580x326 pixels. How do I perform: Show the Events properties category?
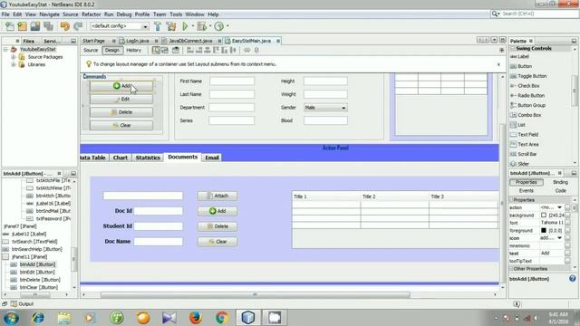[x=526, y=191]
